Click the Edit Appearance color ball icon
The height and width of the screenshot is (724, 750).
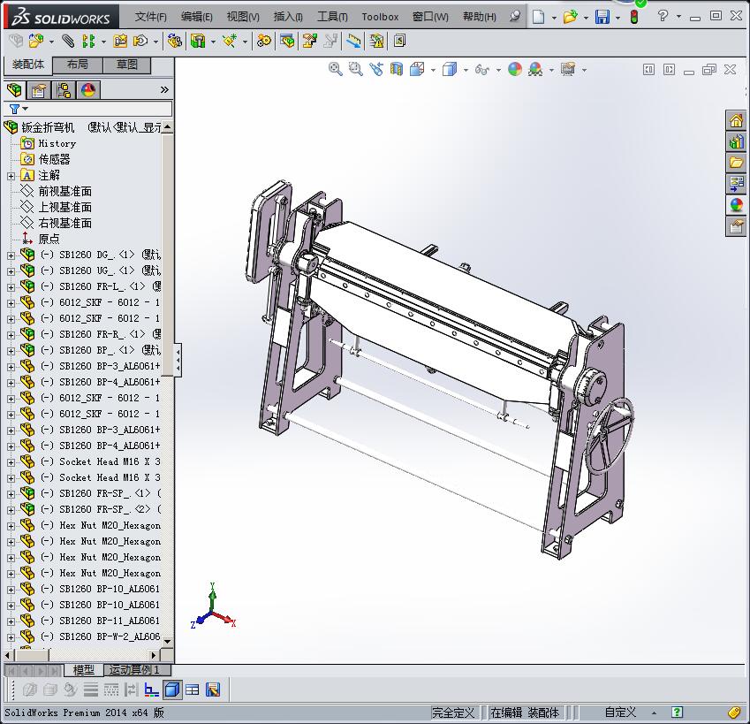[515, 69]
